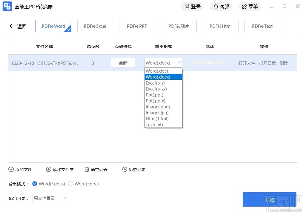Click the progress bar in the 状态 column

(210, 63)
